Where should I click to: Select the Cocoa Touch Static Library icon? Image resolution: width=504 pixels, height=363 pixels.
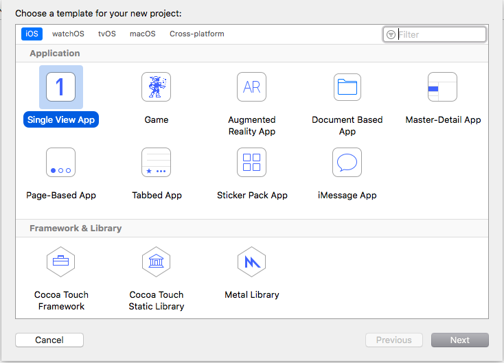pyautogui.click(x=157, y=261)
